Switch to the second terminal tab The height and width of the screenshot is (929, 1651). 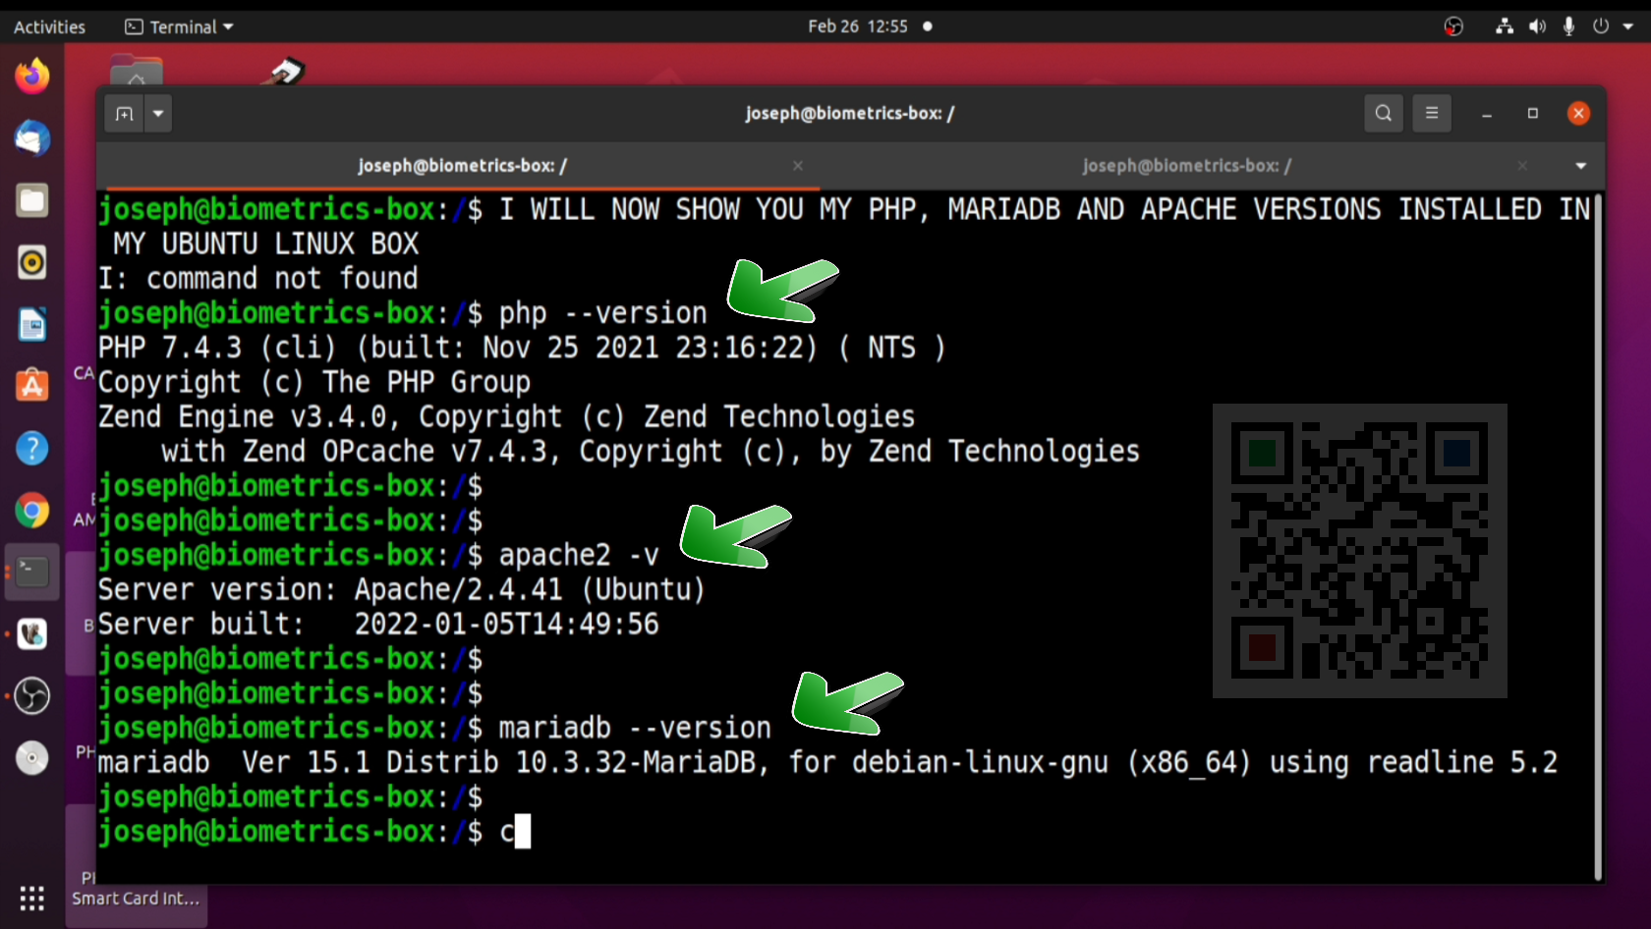(1186, 166)
